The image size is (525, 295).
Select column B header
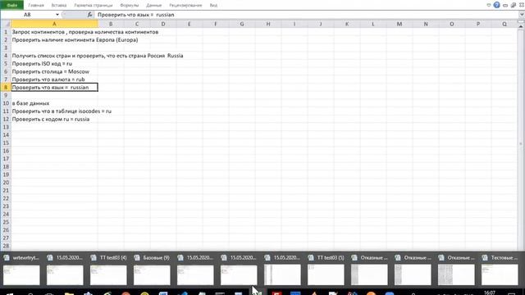[111, 24]
